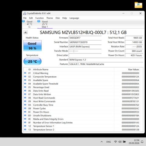Open the Theme menu
This screenshot has width=146, height=146.
(50, 18)
